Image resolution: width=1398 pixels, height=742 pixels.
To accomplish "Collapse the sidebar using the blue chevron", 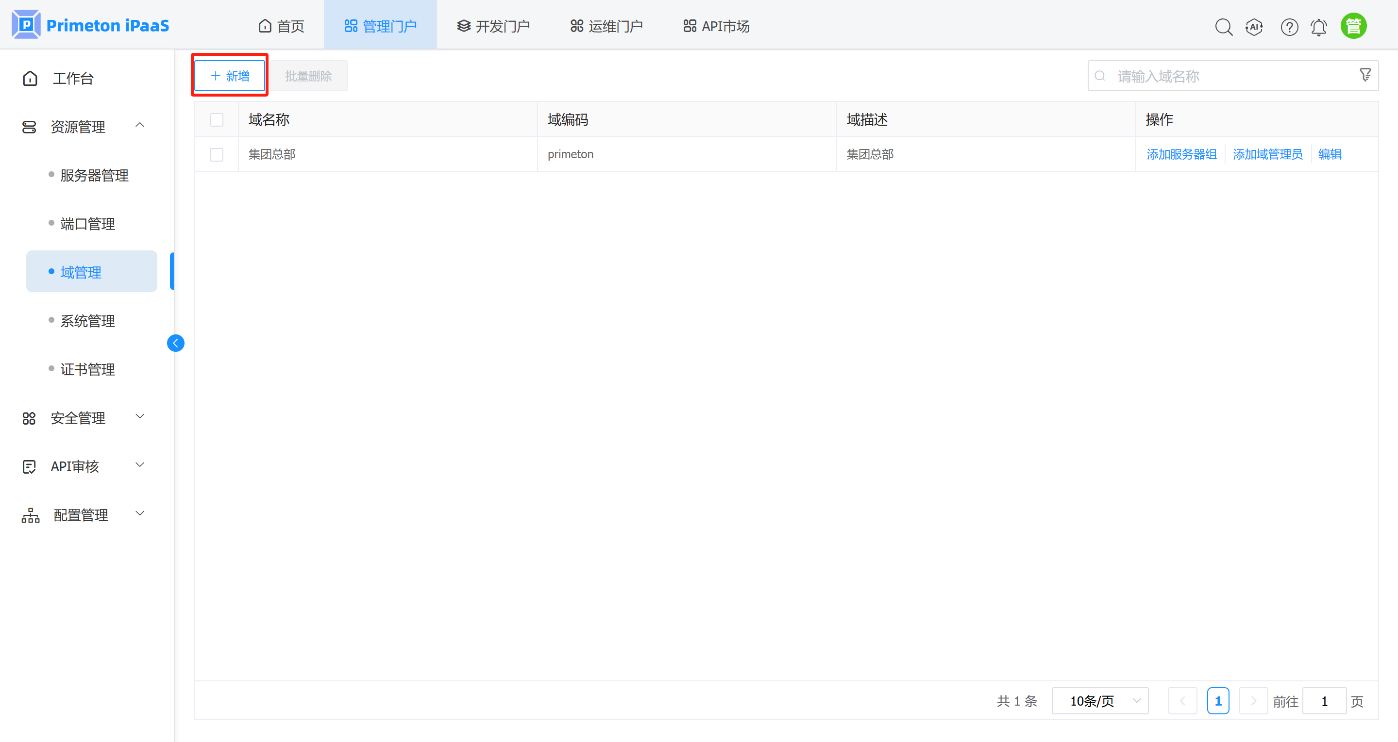I will (175, 343).
